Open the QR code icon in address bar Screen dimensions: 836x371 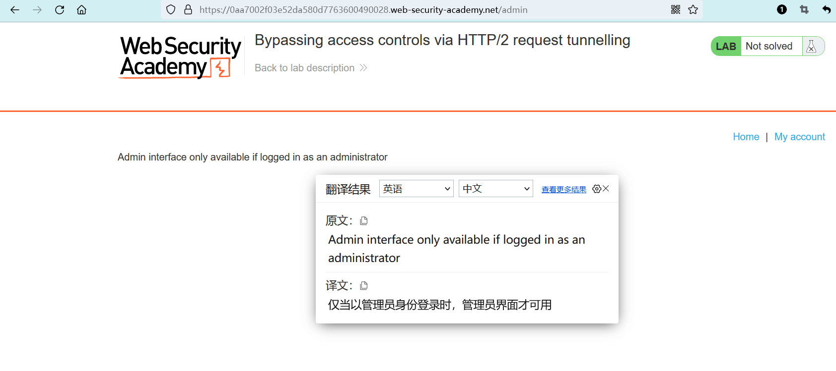point(676,9)
